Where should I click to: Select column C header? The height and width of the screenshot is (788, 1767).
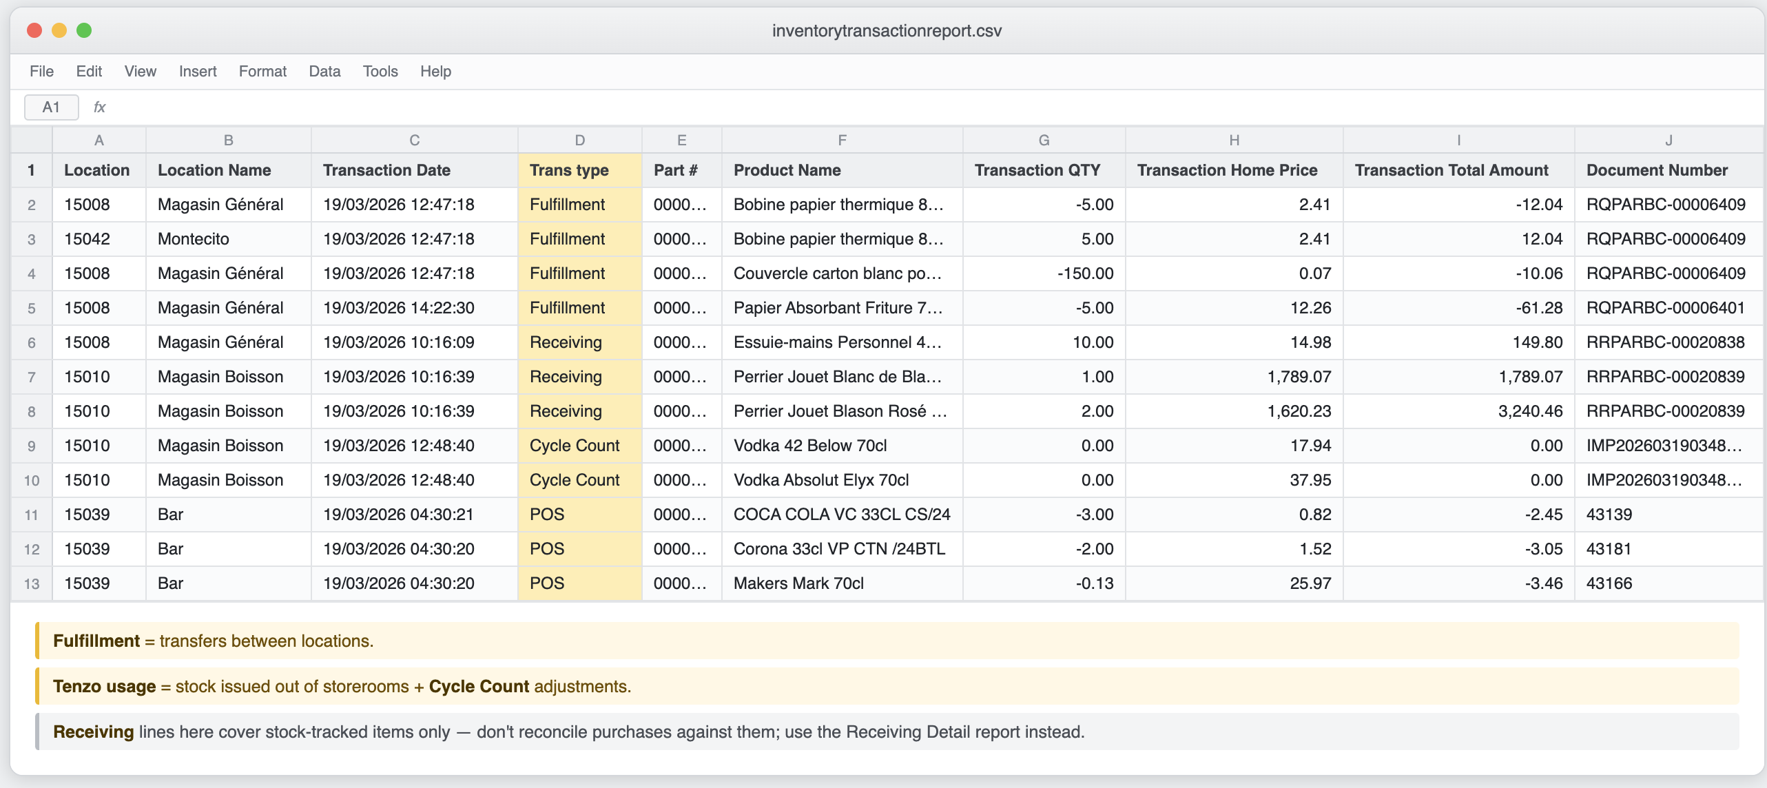pos(415,141)
